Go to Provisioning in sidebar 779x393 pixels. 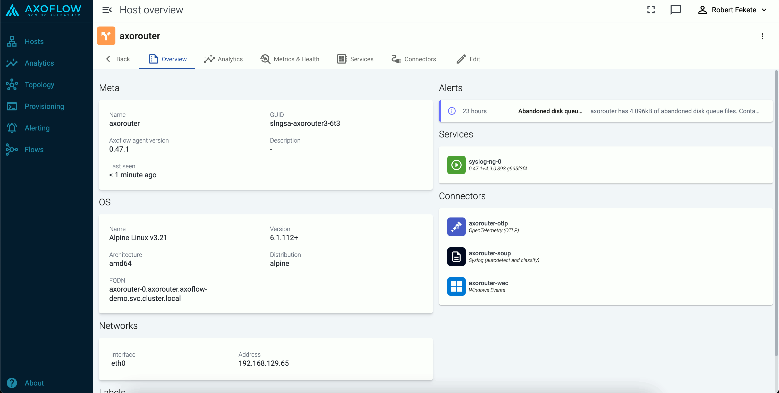45,106
